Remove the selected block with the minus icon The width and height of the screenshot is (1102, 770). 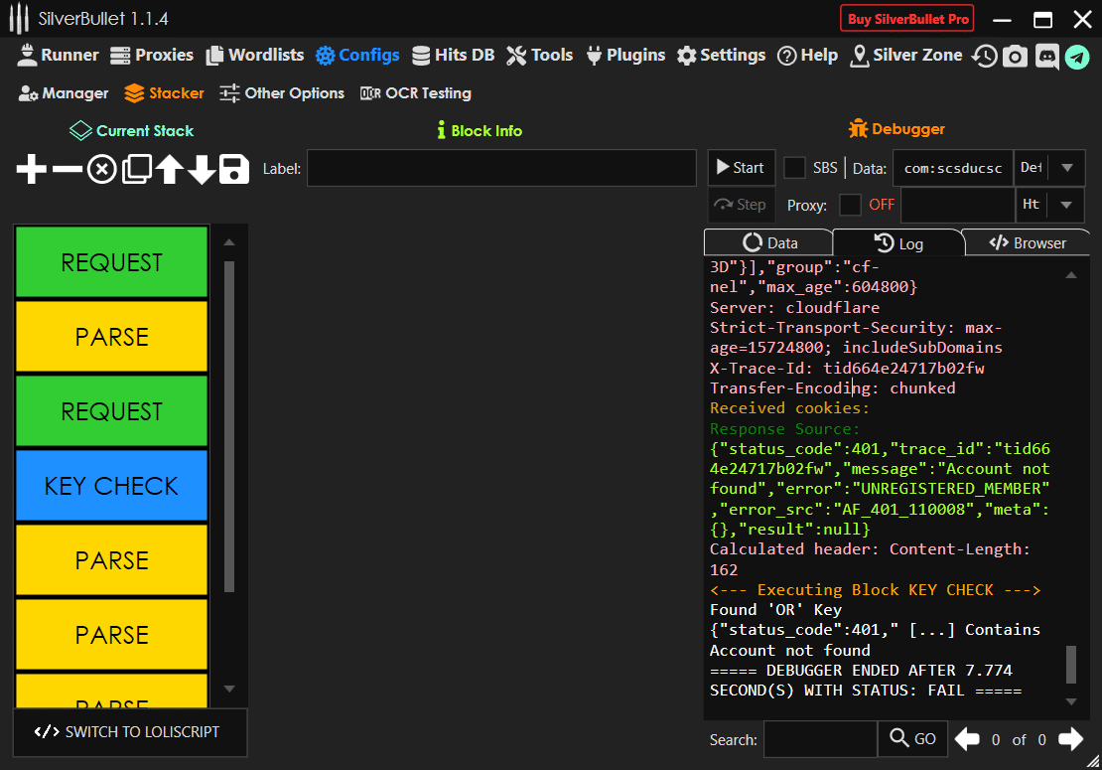point(67,170)
